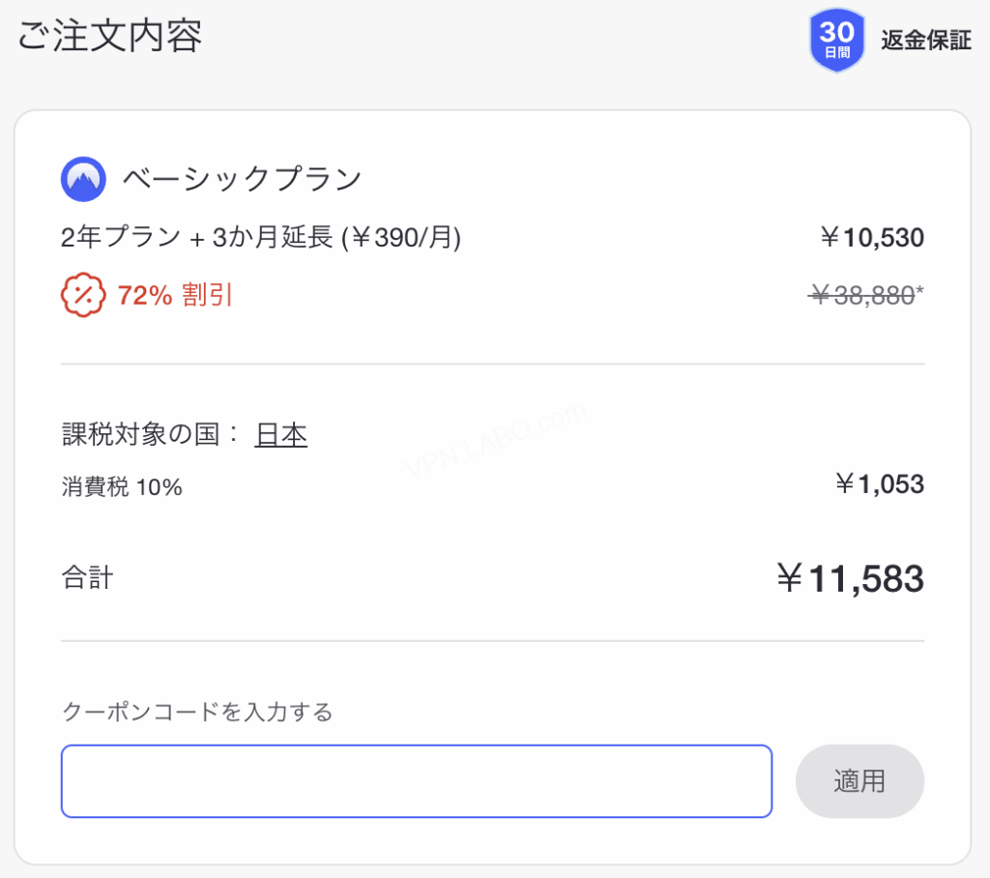Focus the coupon code input field
Screen dimensions: 990x878
pyautogui.click(x=416, y=781)
